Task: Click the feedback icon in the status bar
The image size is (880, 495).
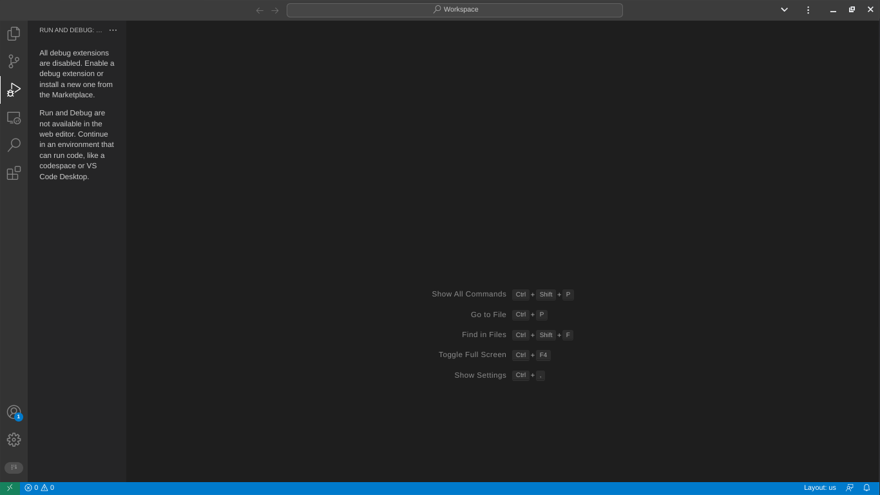Action: pos(849,488)
